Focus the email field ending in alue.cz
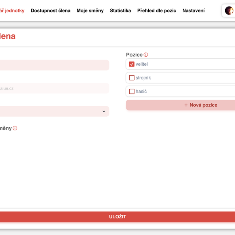This screenshot has height=235, width=235. coord(55,88)
